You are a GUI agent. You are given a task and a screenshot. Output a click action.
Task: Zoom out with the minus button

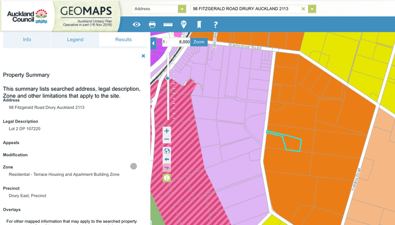166,139
